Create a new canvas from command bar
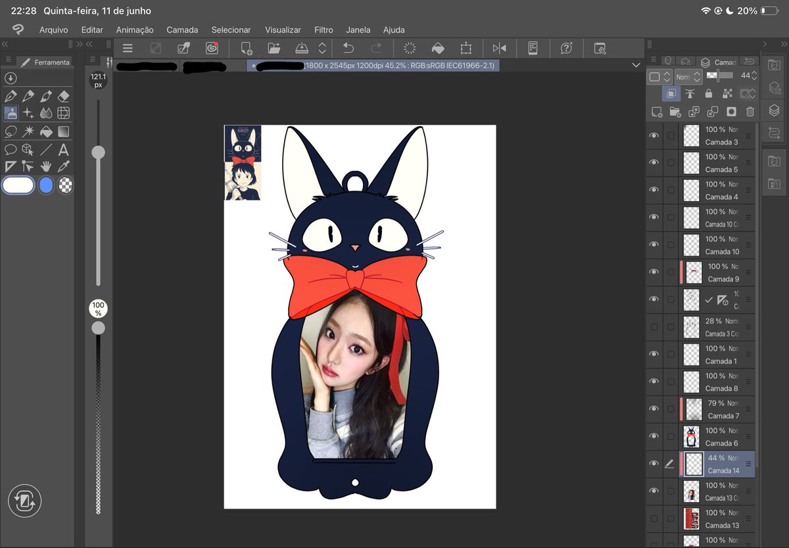Viewport: 789px width, 548px height. point(247,48)
